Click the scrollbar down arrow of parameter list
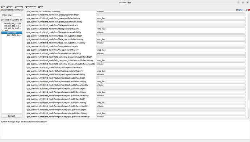 pyautogui.click(x=249, y=118)
